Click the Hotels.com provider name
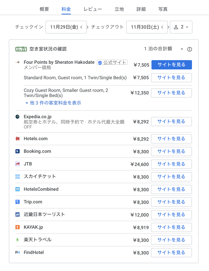This screenshot has width=209, height=271. coord(36,139)
